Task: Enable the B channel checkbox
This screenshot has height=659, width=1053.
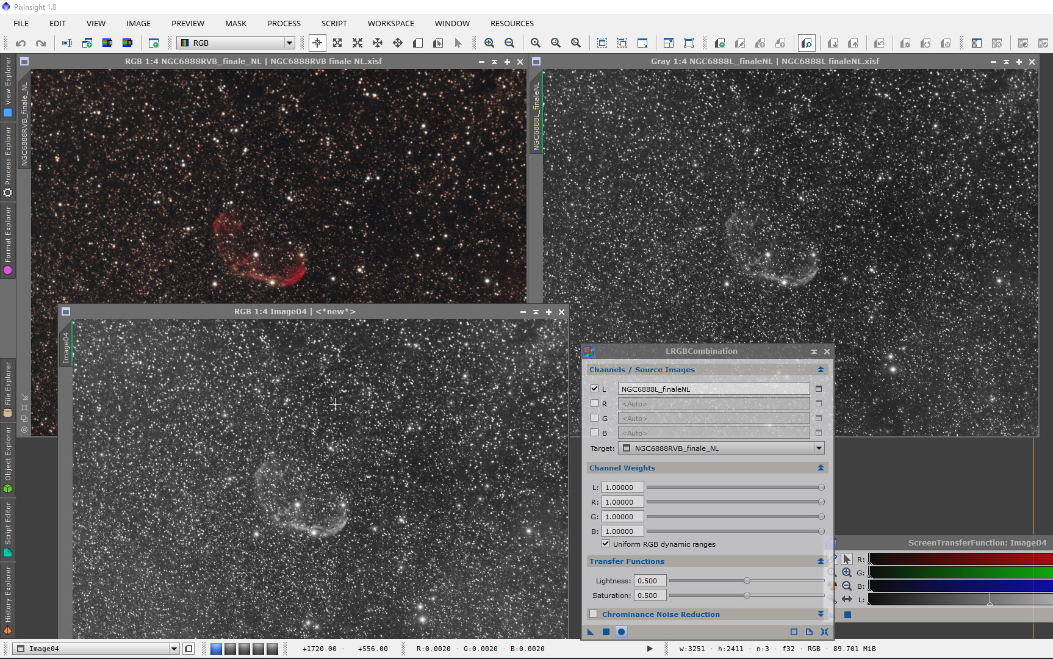Action: (x=594, y=433)
